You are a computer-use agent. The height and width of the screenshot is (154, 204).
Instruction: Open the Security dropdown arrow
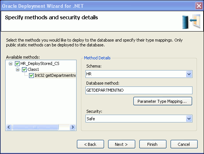(x=189, y=118)
